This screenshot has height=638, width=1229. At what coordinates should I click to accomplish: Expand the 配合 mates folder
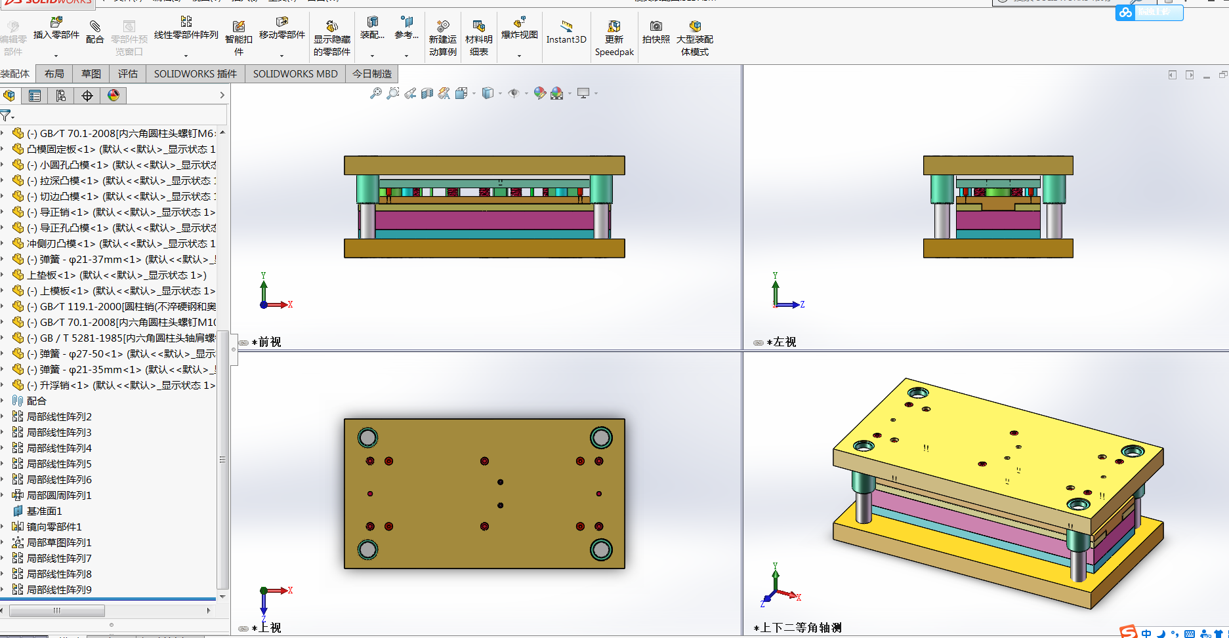[x=3, y=401]
